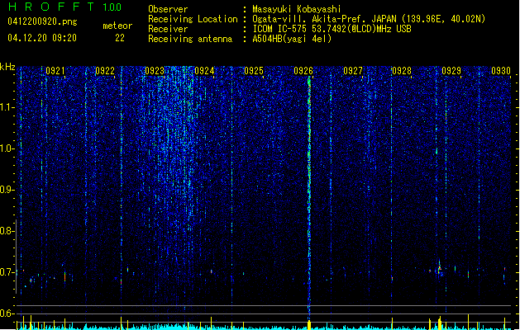
Task: Click the Receiving antenna field label
Action: pos(190,39)
